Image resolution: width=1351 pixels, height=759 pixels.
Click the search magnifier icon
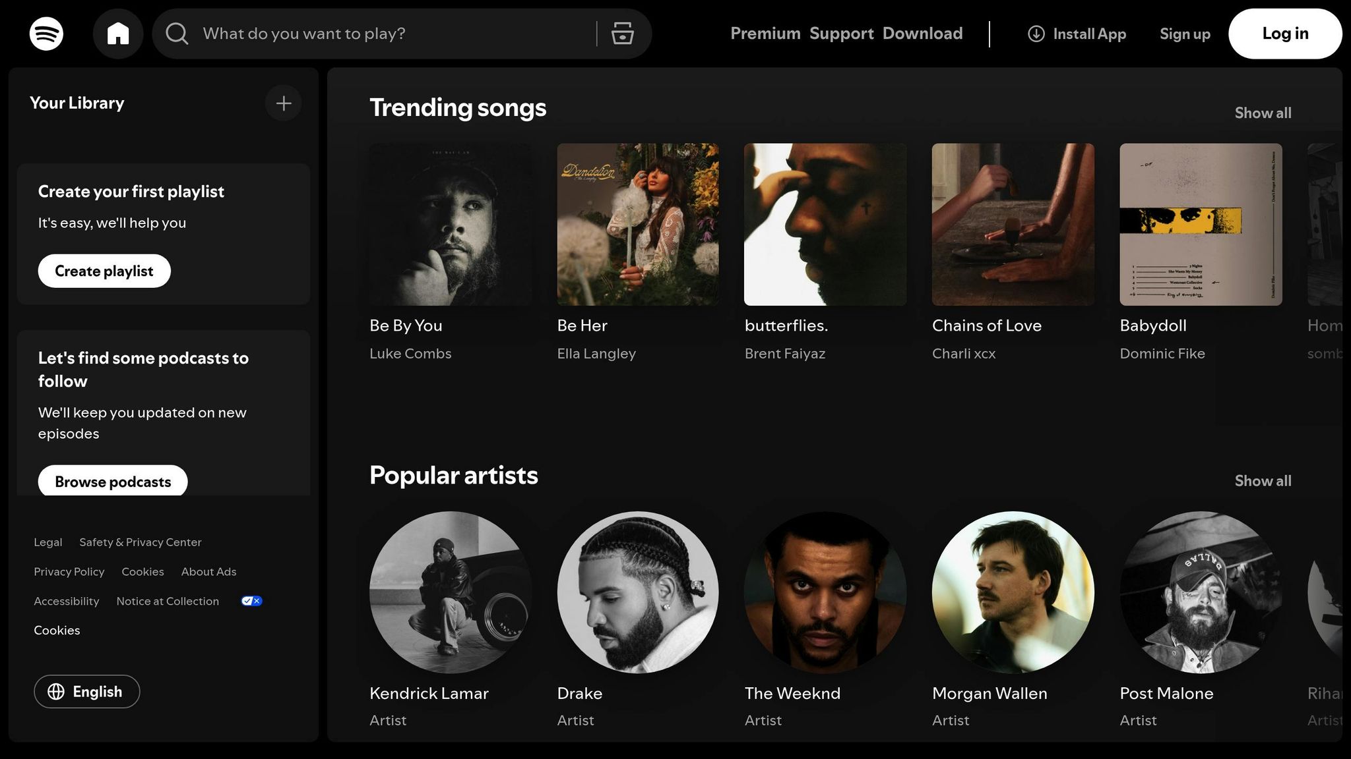[x=177, y=34]
